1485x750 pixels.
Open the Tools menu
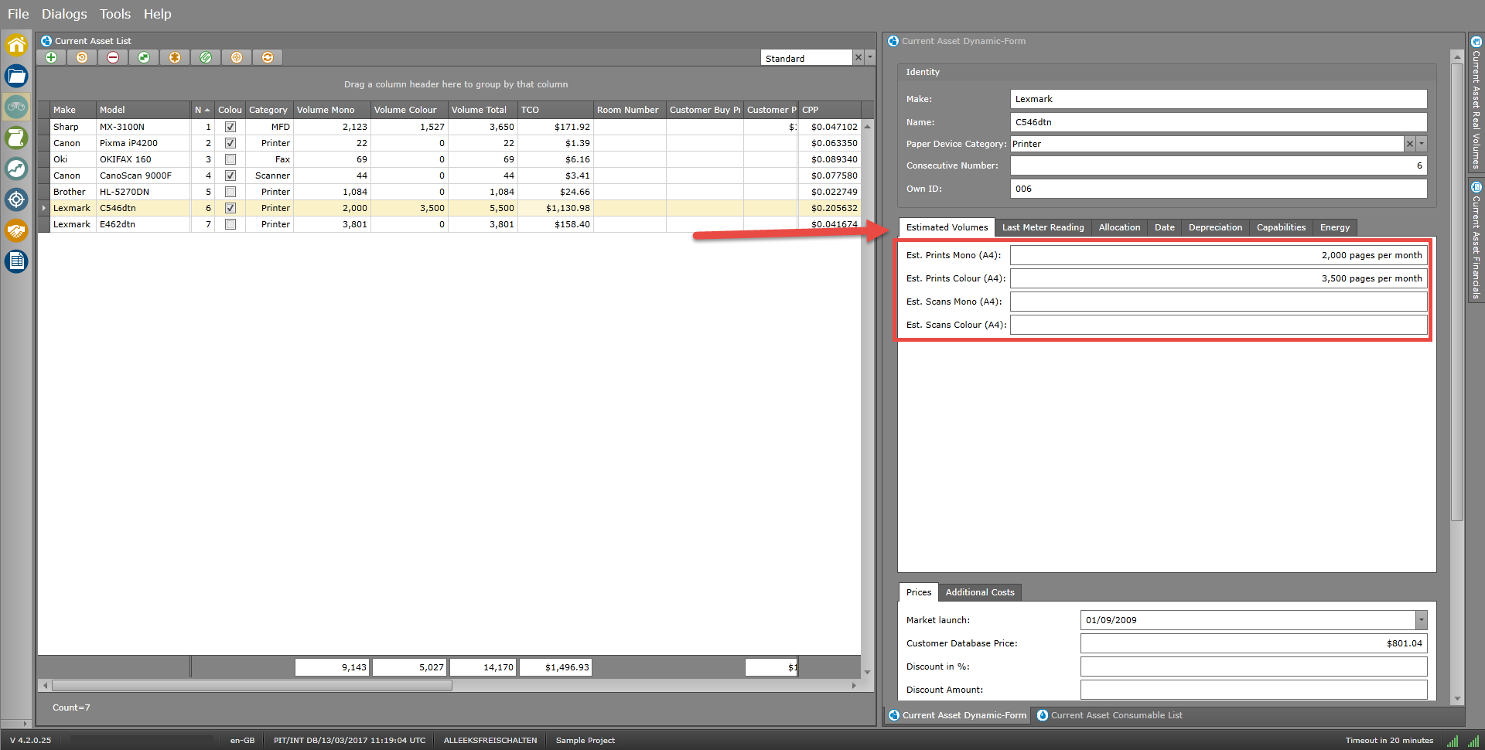pyautogui.click(x=115, y=14)
